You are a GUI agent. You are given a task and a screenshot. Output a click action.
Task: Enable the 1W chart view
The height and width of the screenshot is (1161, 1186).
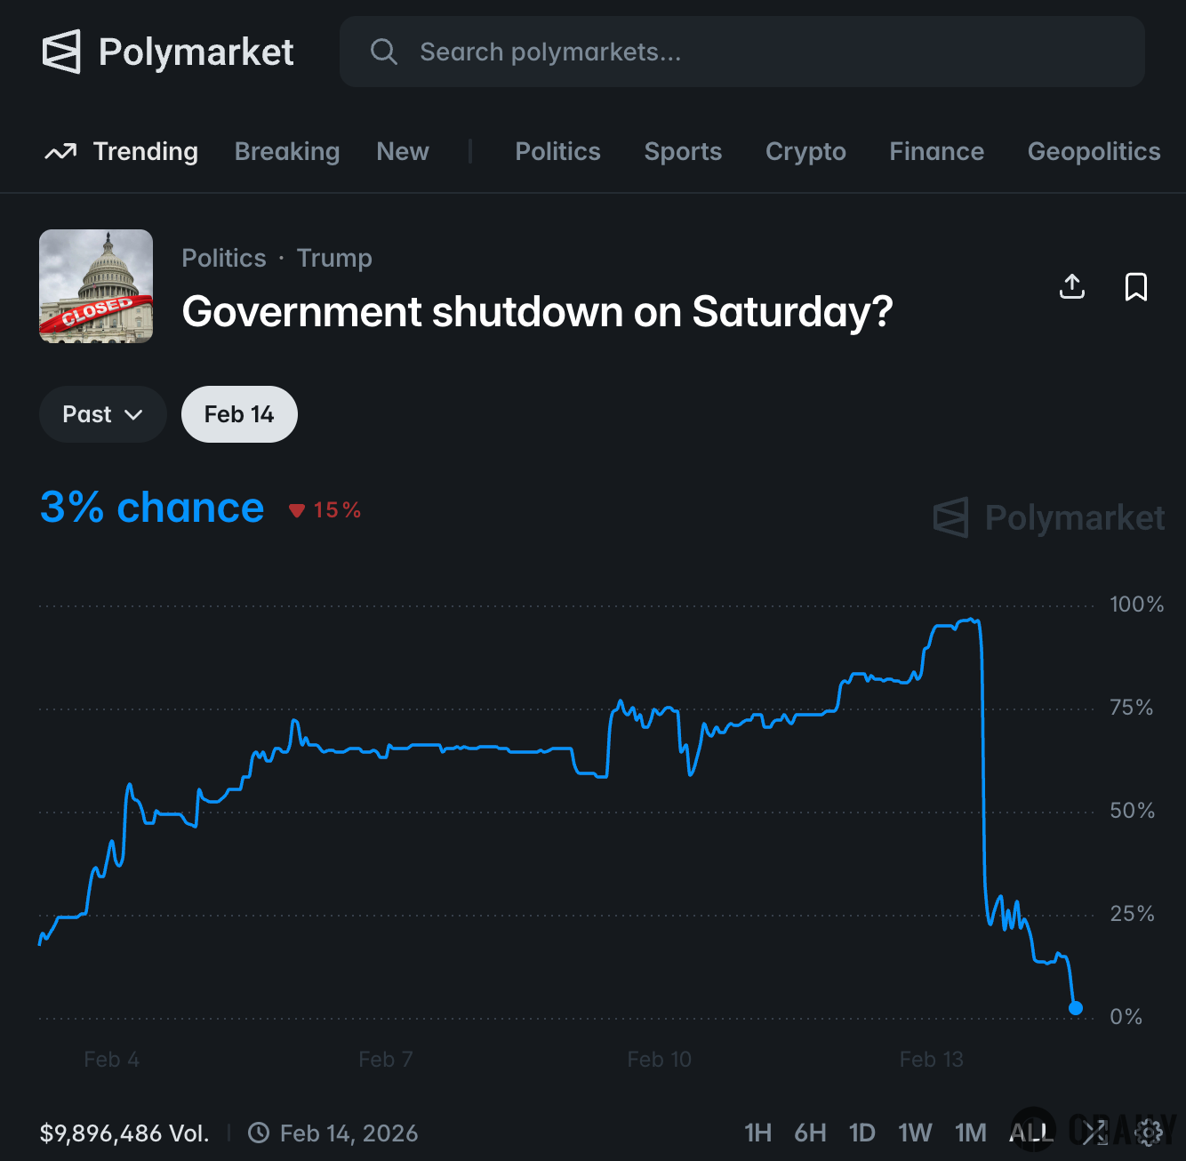[915, 1133]
